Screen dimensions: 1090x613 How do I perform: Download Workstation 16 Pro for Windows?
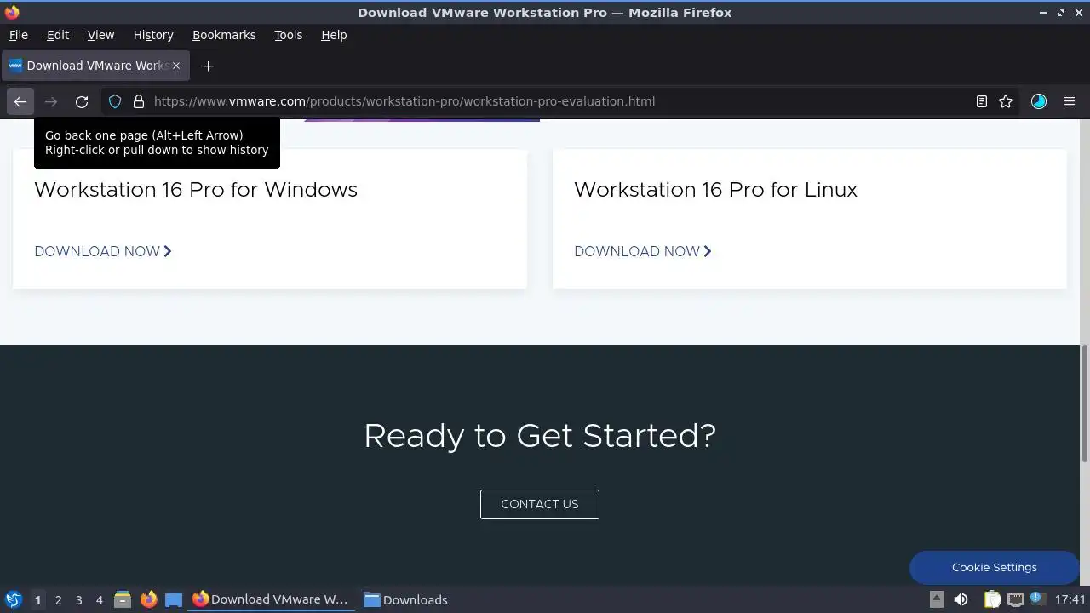pyautogui.click(x=103, y=251)
